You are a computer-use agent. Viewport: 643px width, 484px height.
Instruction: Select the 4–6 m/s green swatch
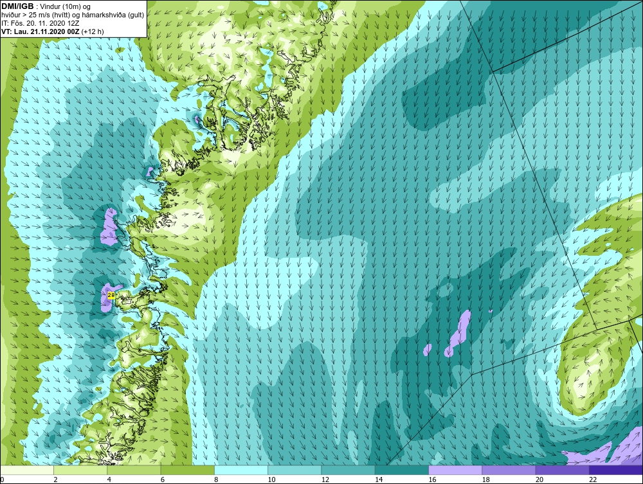[x=134, y=470]
